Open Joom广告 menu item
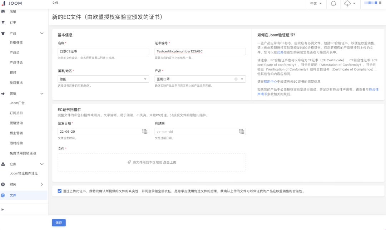386x230 pixels. click(x=17, y=103)
